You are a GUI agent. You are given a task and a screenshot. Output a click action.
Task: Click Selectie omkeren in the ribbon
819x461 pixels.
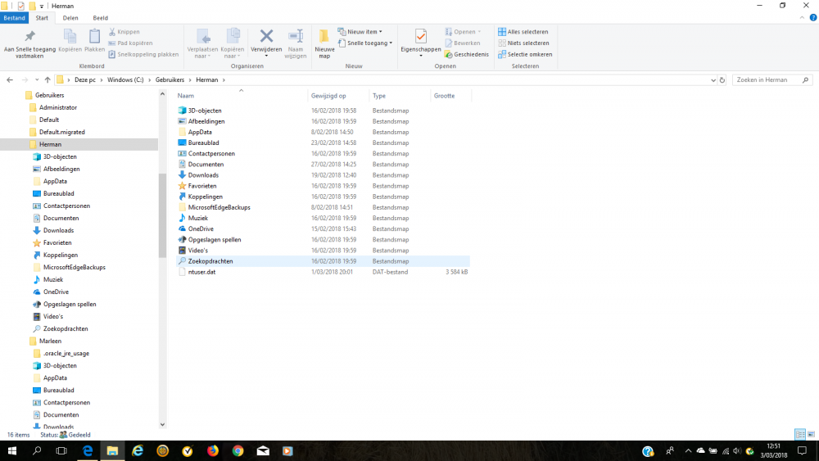click(525, 54)
